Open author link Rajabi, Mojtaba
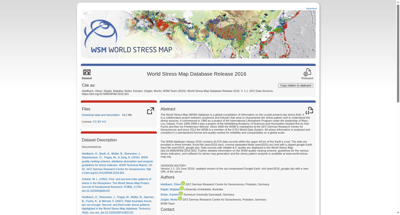This screenshot has width=400, height=215. tap(170, 189)
